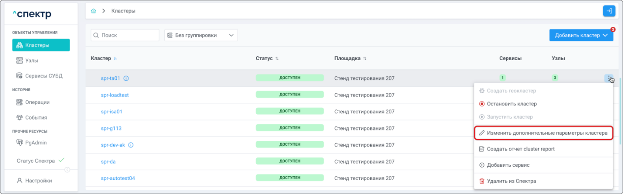Click info icon next to spr-dev-ak
Viewport: 623px width, 194px height.
click(131, 145)
